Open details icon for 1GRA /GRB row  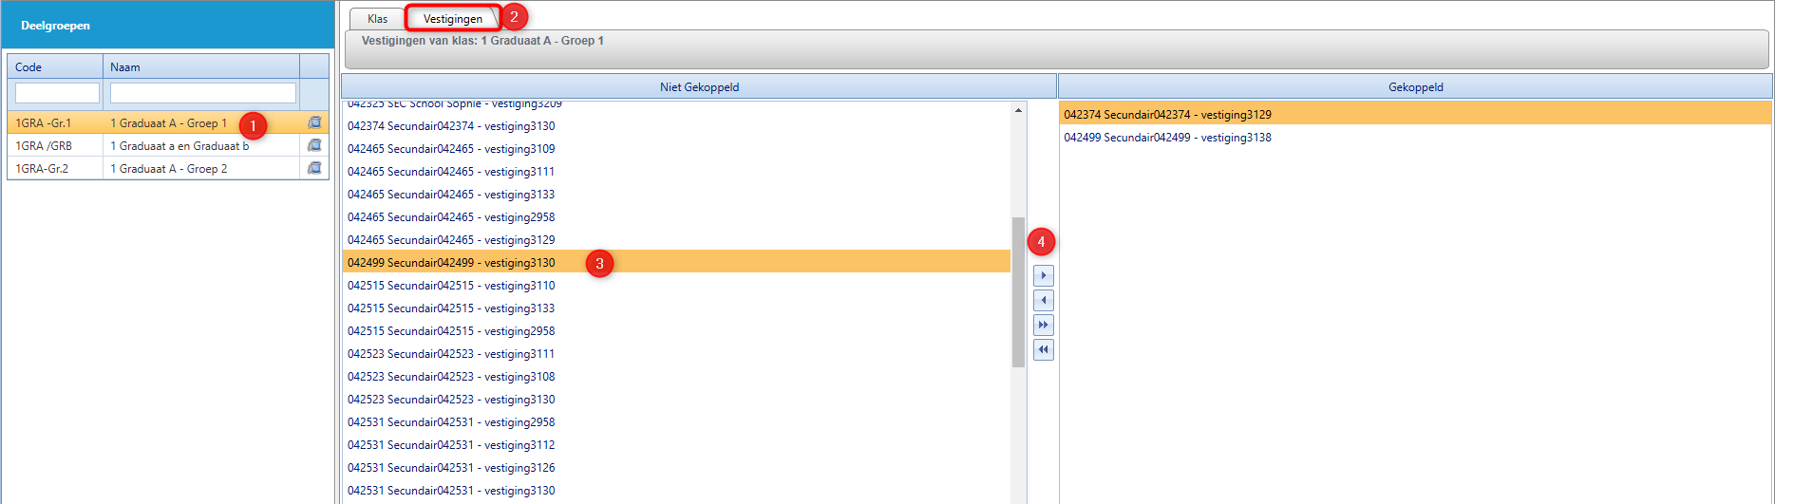(x=314, y=146)
